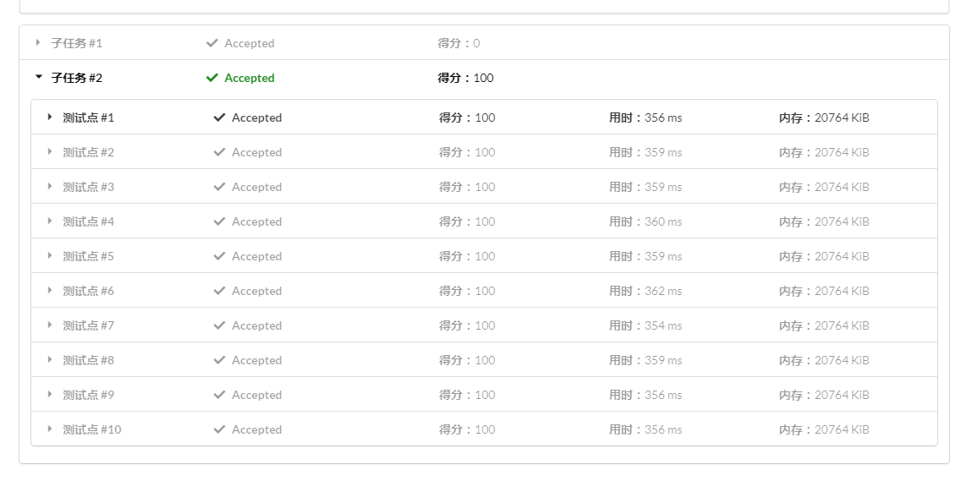Click the checkmark icon on test point #4
The height and width of the screenshot is (481, 972).
[x=219, y=221]
